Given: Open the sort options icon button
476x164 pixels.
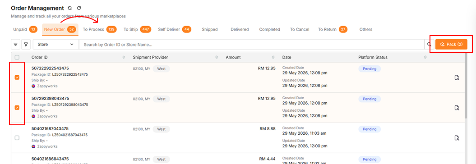Looking at the screenshot, I should pyautogui.click(x=15, y=44).
